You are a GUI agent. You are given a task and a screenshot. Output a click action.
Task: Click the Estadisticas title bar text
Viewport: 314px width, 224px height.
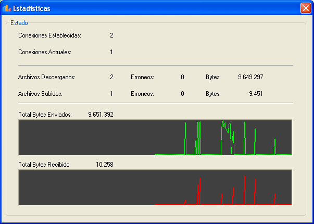pos(32,8)
